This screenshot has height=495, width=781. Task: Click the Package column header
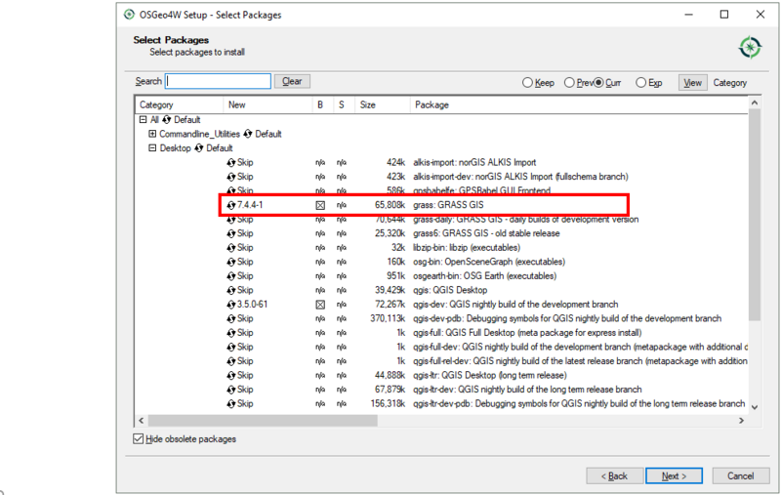coord(432,104)
